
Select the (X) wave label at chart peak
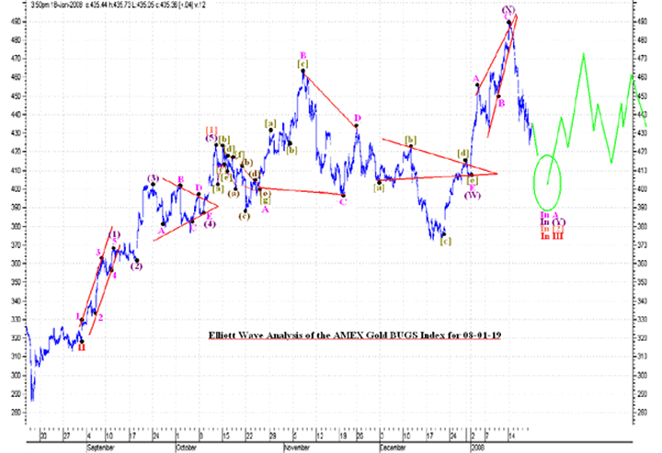508,9
